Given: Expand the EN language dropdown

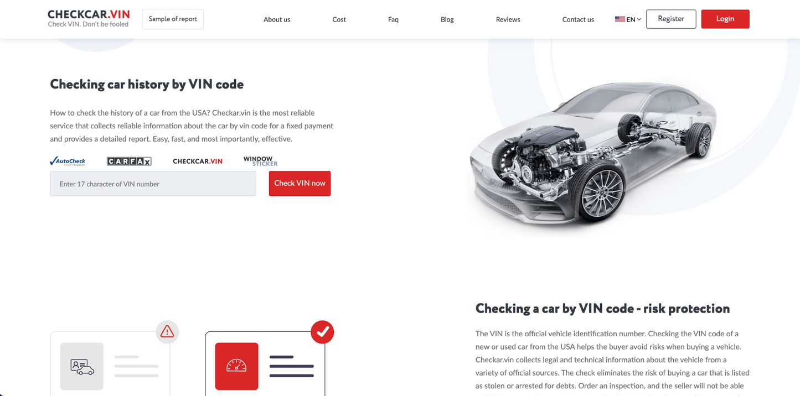Looking at the screenshot, I should (628, 19).
